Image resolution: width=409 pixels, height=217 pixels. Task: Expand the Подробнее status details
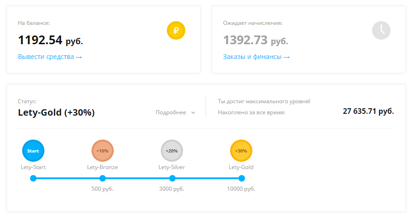[175, 112]
